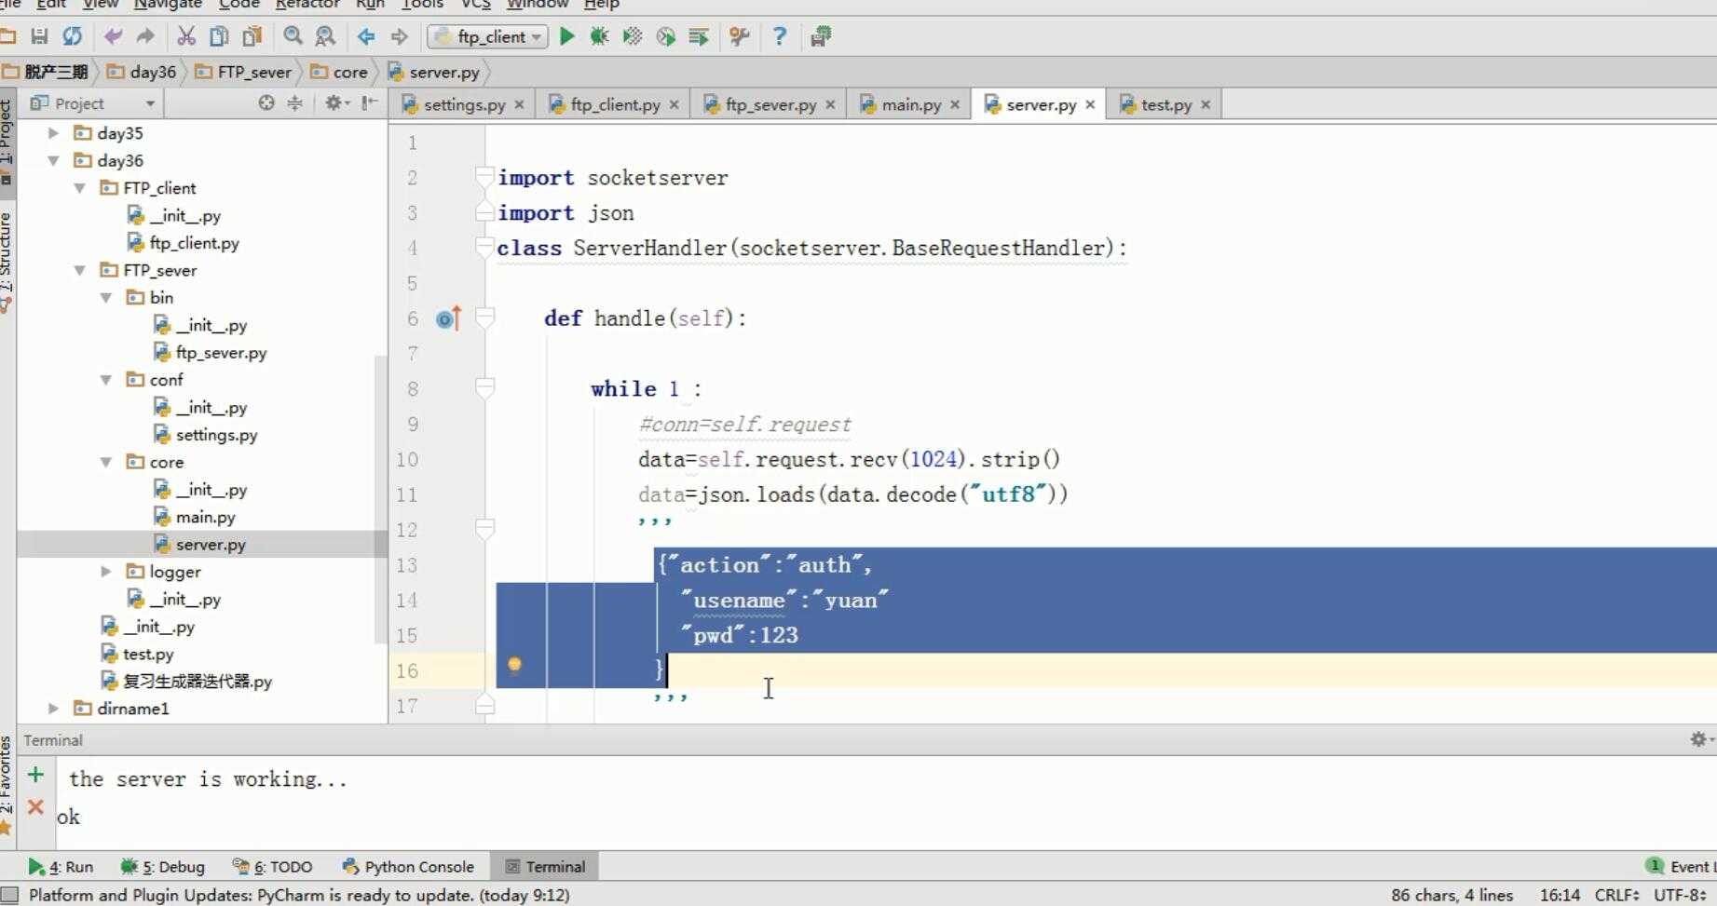
Task: Click the intention light bulb on line 16
Action: tap(514, 665)
